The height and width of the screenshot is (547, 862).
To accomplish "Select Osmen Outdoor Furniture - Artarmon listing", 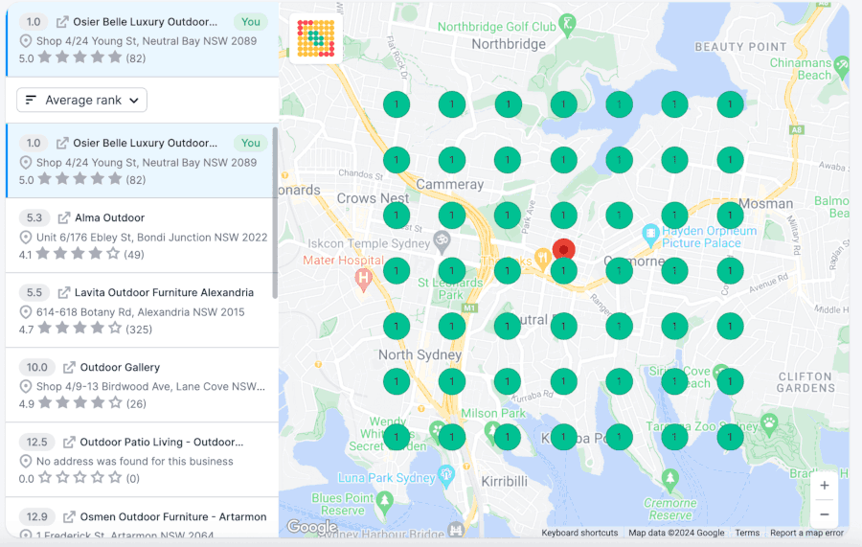I will 142,517.
